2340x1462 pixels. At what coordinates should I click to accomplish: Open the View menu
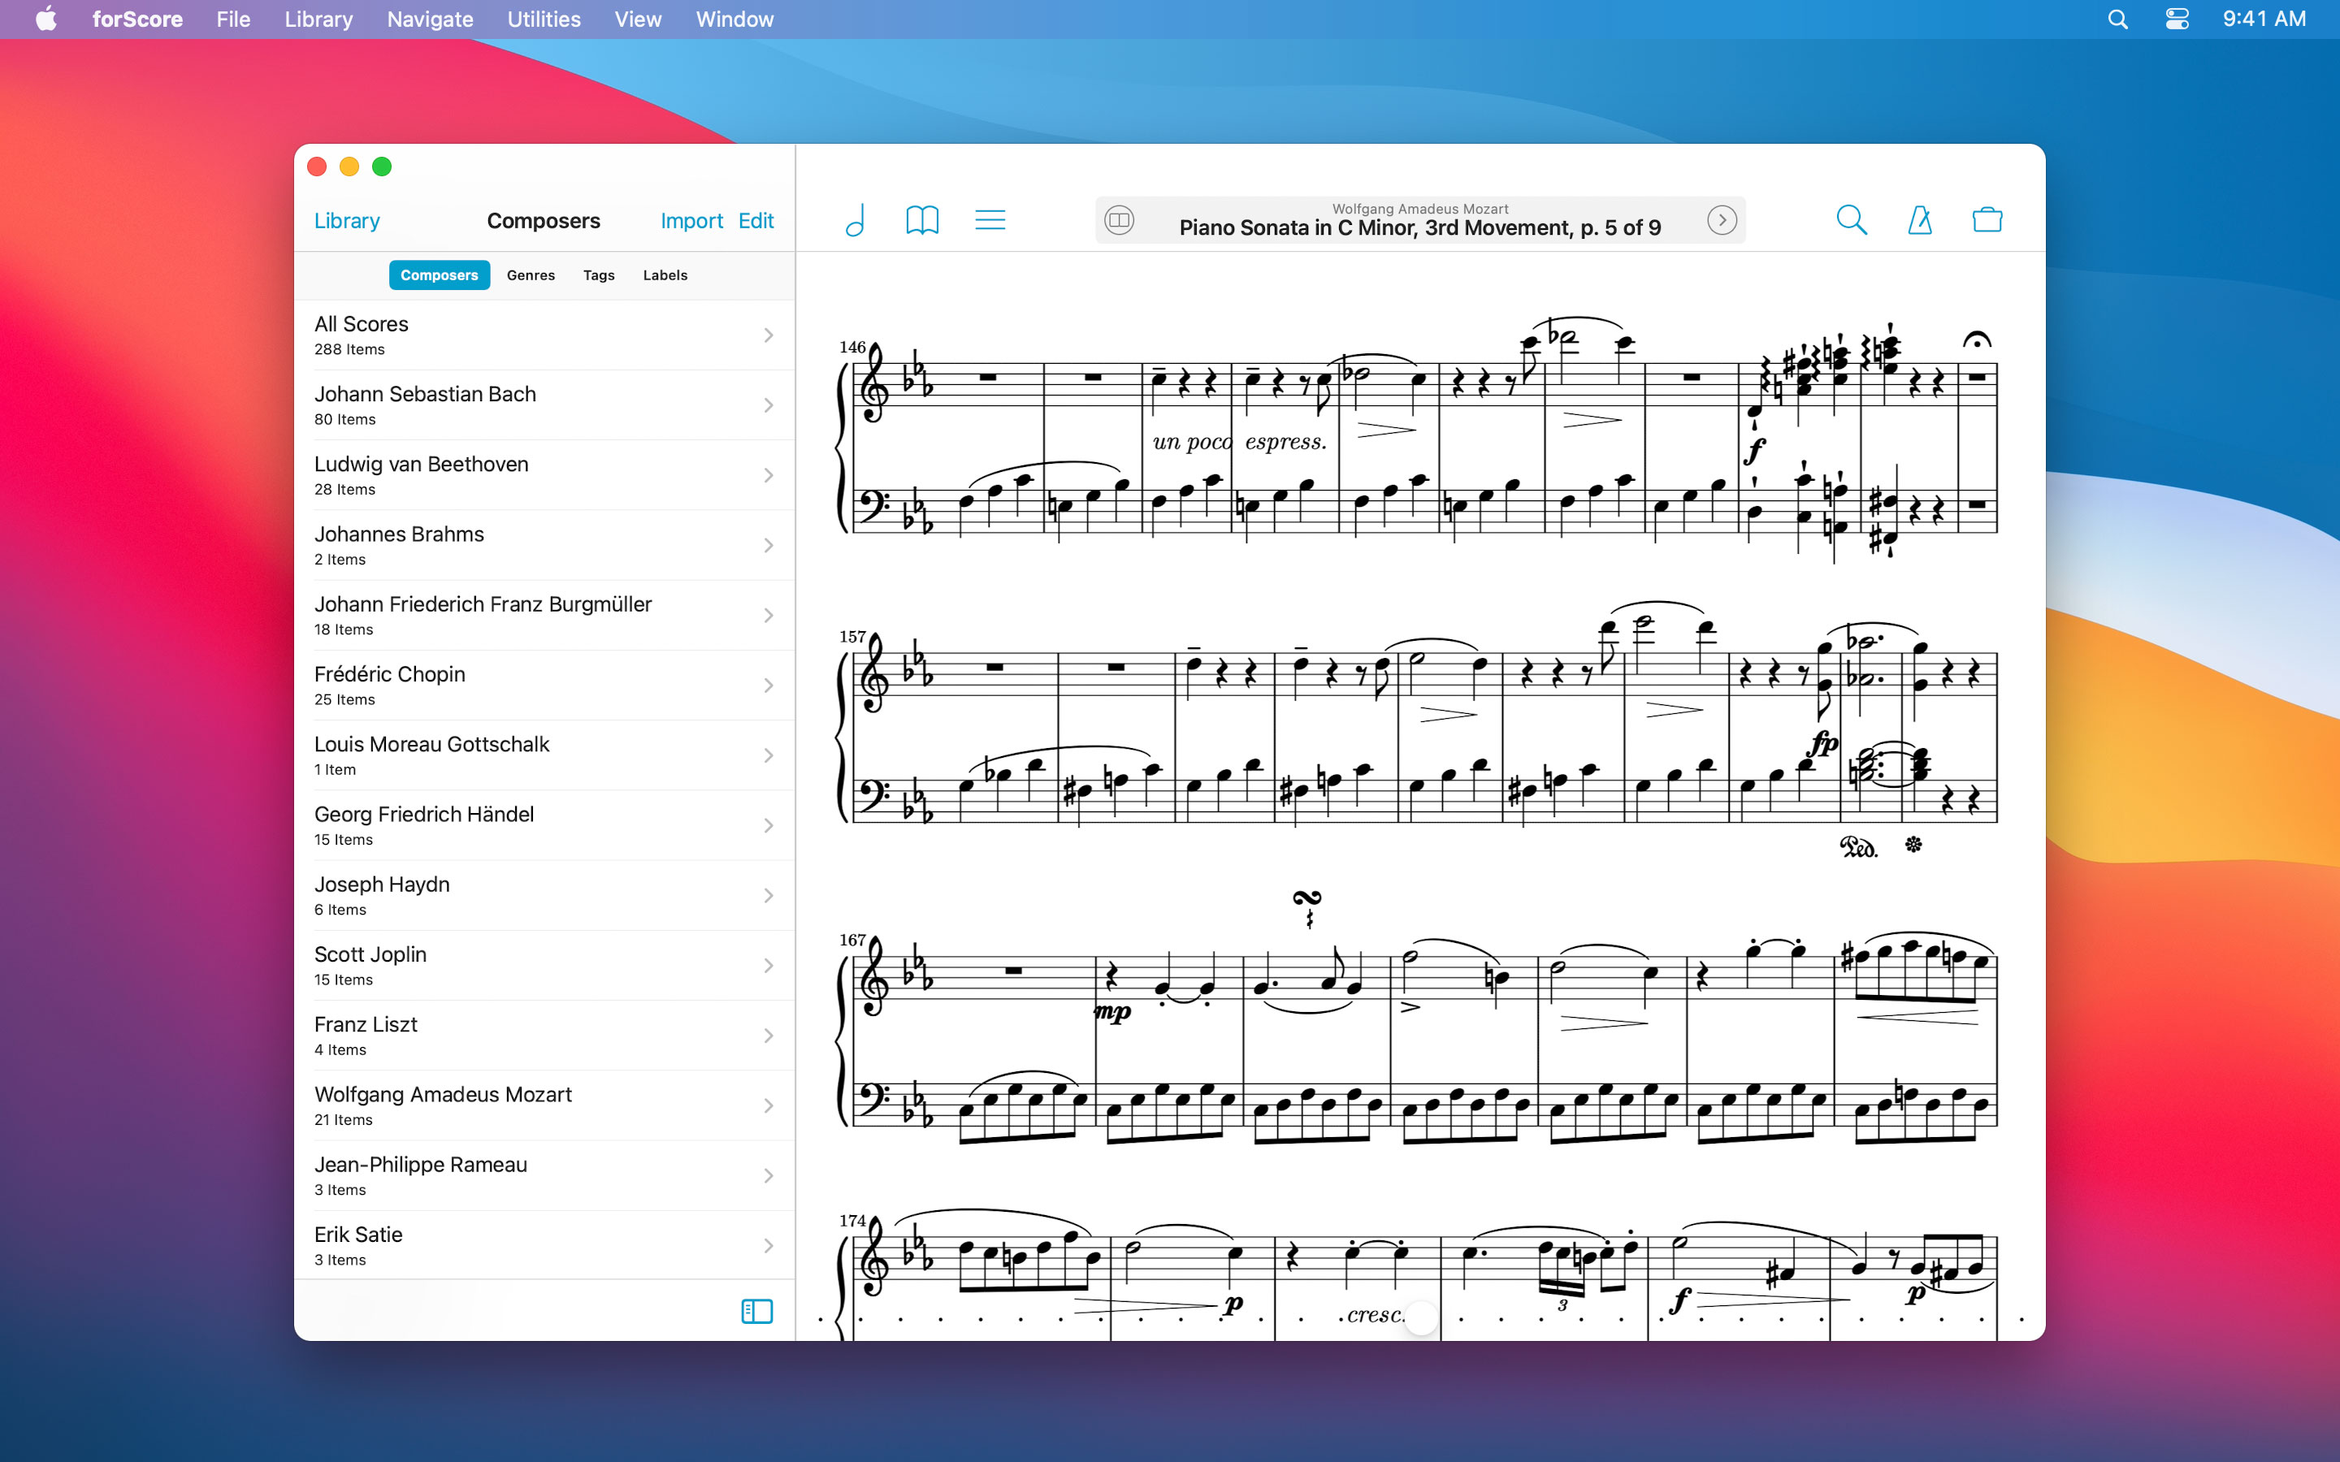(637, 19)
